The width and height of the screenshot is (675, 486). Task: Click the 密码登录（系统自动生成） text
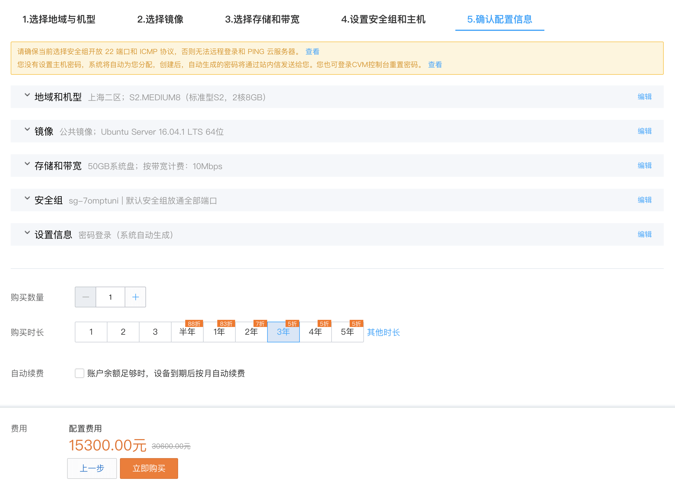click(x=126, y=235)
